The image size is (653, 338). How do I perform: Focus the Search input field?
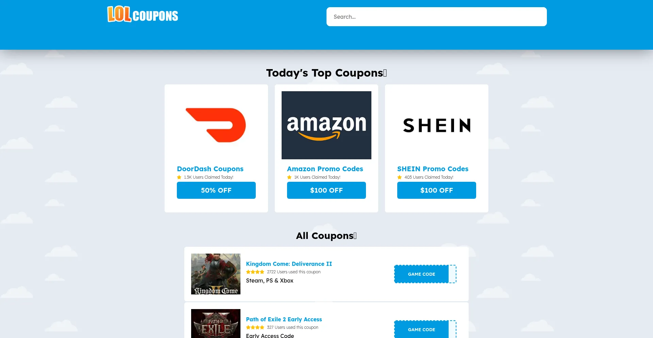[x=436, y=17]
